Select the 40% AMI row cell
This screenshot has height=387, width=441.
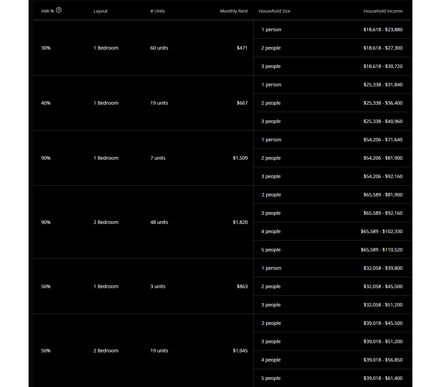[x=46, y=103]
